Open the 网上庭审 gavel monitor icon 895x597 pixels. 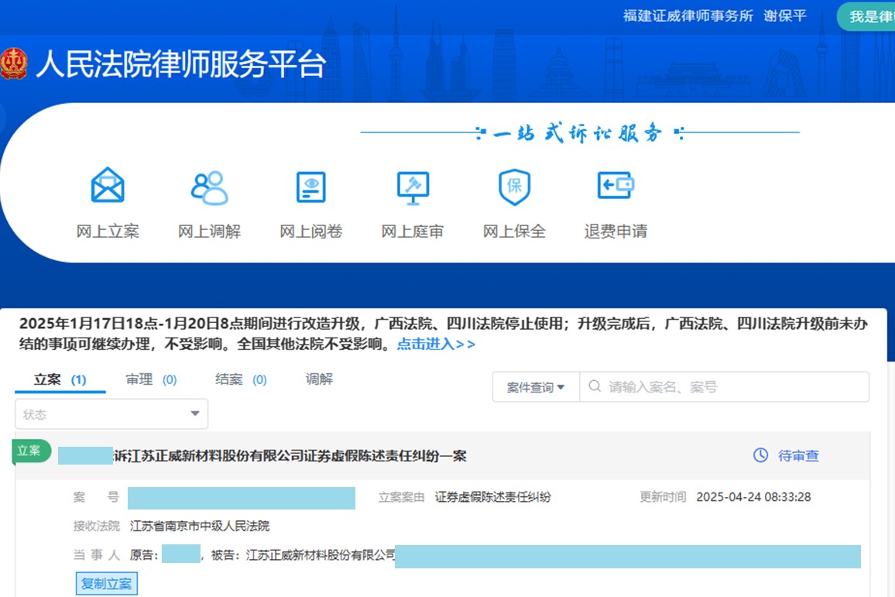click(413, 188)
